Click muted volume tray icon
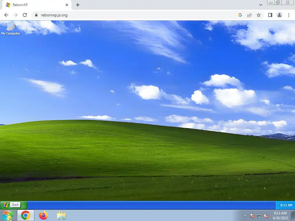Viewport: 295px width, 221px height. pyautogui.click(x=266, y=216)
